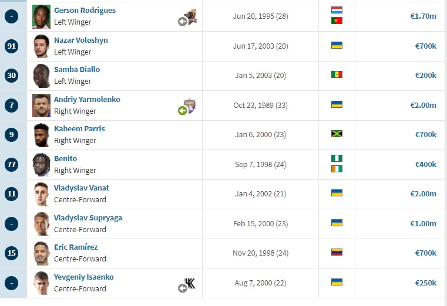The height and width of the screenshot is (306, 447).
Task: Click Gerson Rodrigues' loan club crest icon
Action: [x=187, y=17]
